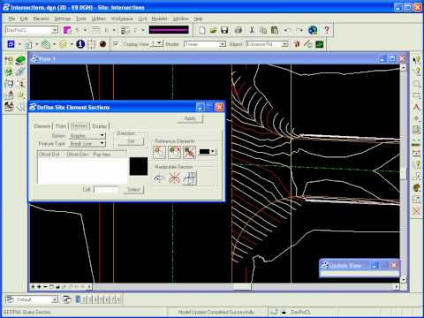424x318 pixels.
Task: Click the eye-shaped Manipulate Section icon
Action: click(159, 178)
